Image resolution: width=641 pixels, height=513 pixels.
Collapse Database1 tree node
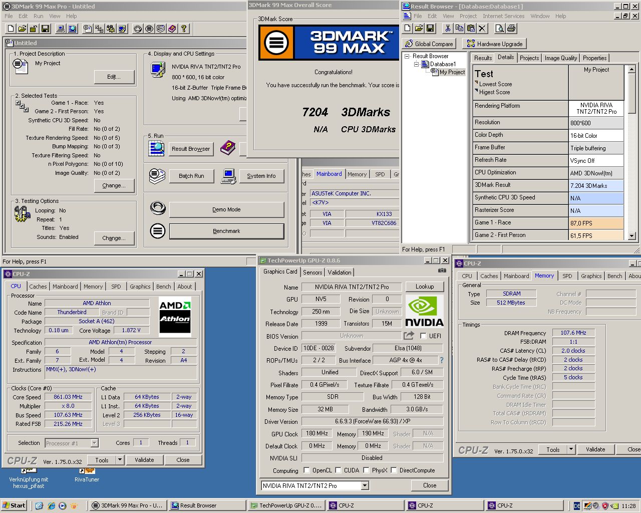point(416,64)
